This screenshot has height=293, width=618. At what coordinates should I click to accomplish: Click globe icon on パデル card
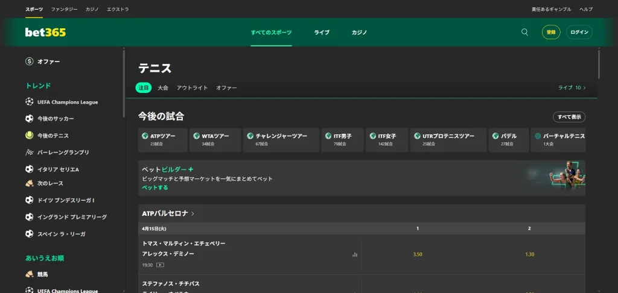(x=496, y=136)
